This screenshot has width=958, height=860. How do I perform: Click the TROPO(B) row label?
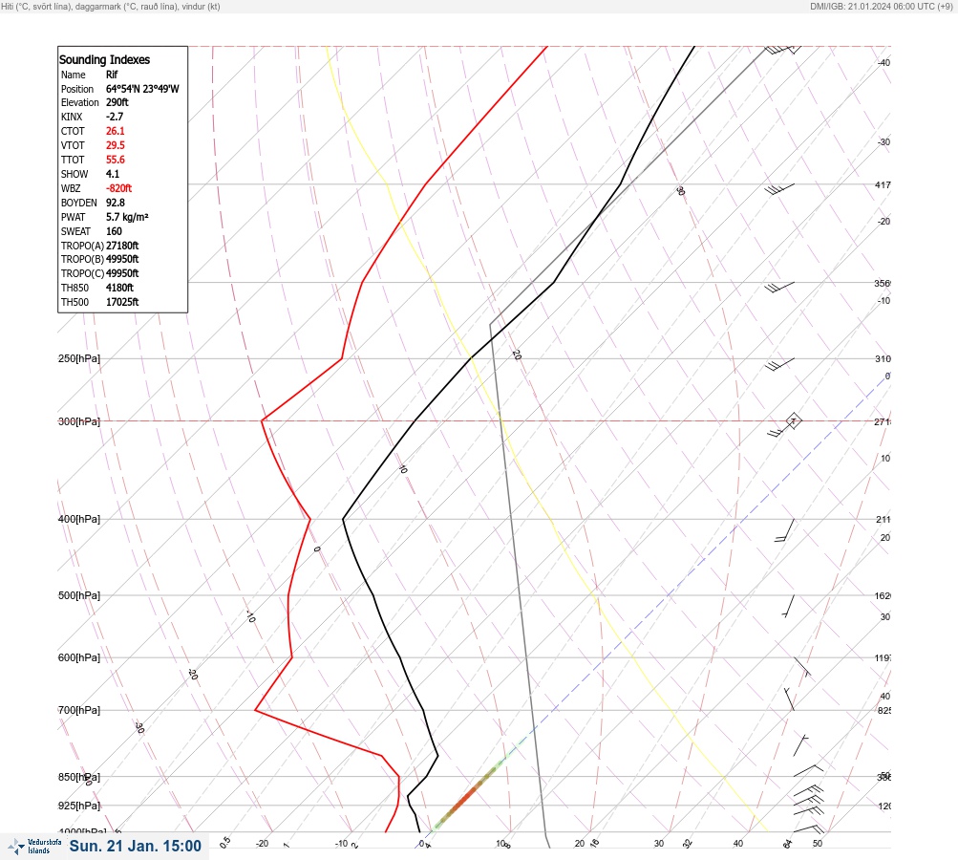[x=82, y=259]
